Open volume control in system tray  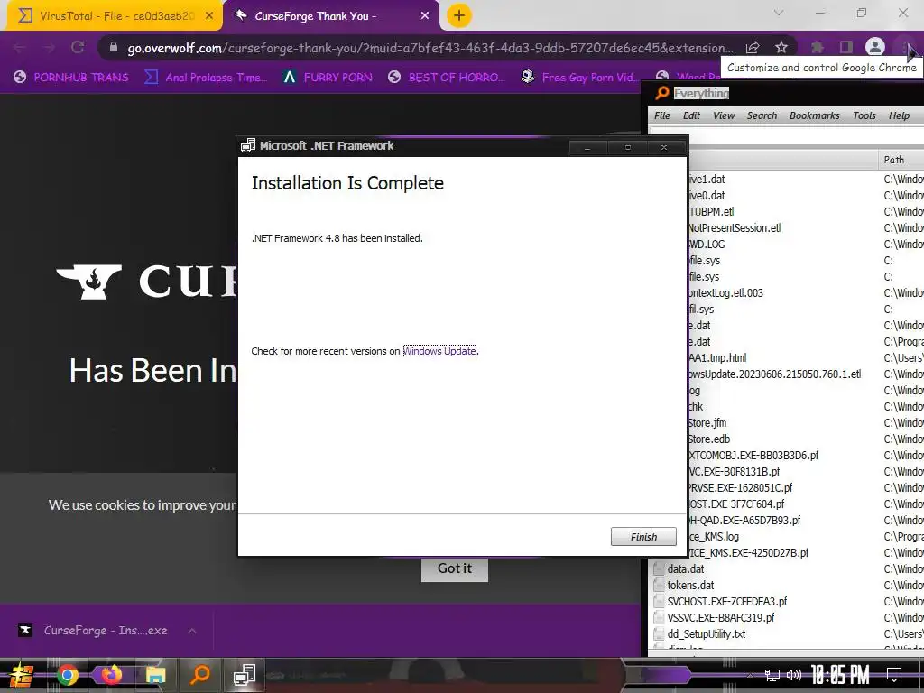(794, 675)
